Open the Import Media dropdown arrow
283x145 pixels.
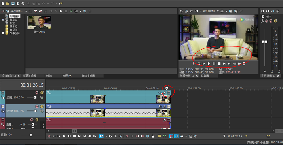click(x=26, y=11)
